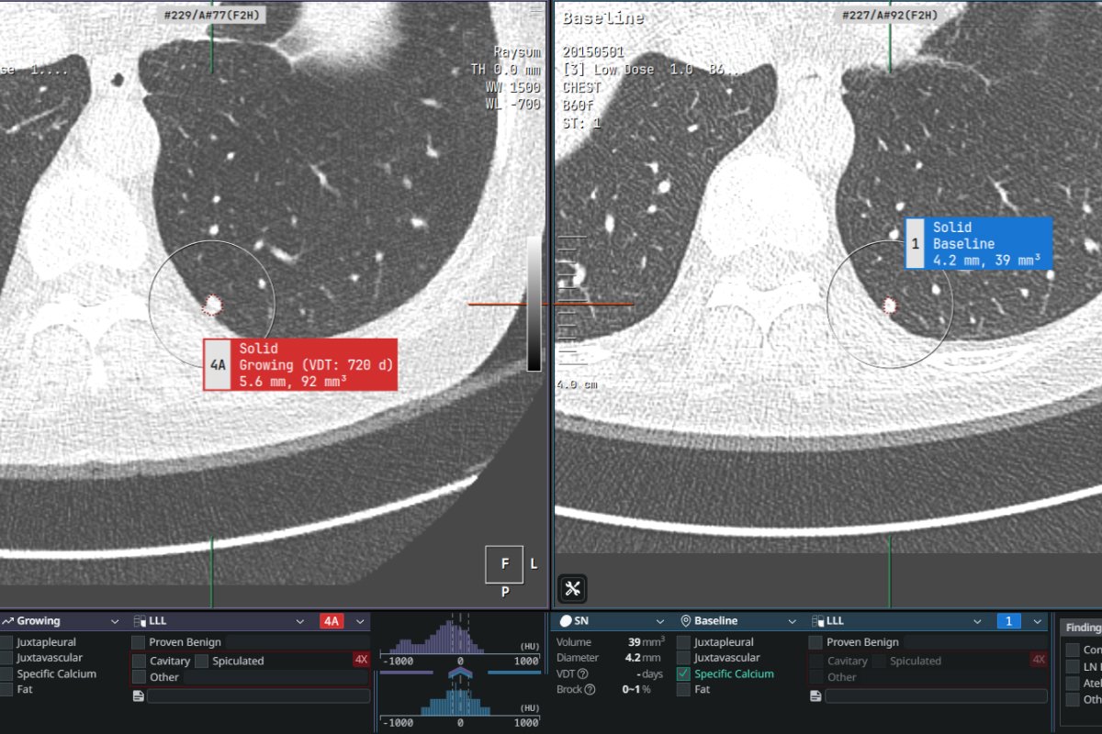Click the '20150501' study date text

595,52
